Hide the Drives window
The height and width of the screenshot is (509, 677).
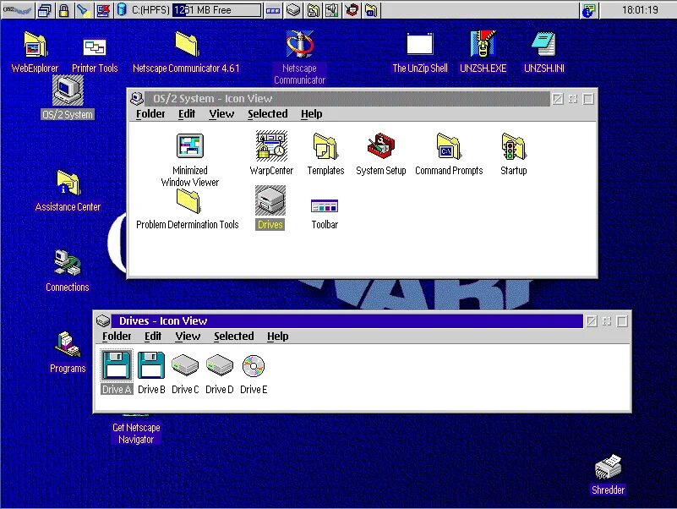pos(592,321)
